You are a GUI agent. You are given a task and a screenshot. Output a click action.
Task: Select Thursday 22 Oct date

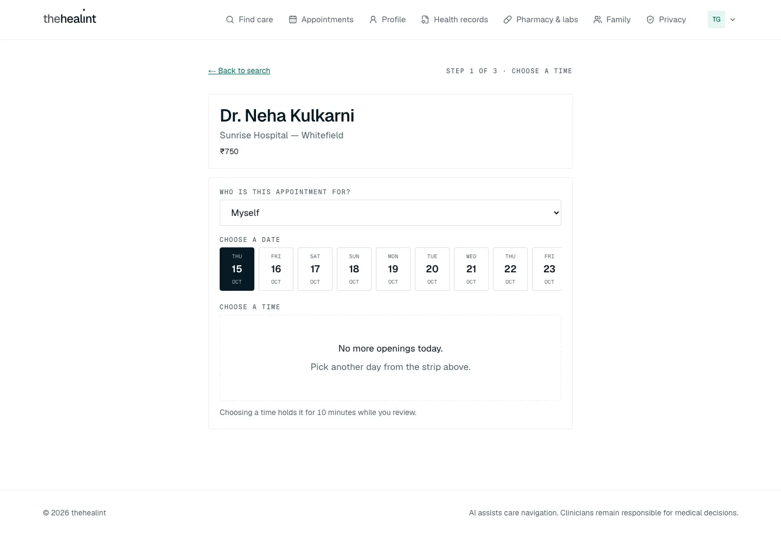tap(510, 269)
